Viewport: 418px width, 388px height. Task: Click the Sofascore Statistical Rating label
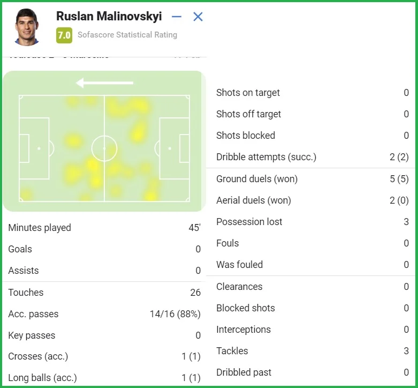(x=127, y=35)
